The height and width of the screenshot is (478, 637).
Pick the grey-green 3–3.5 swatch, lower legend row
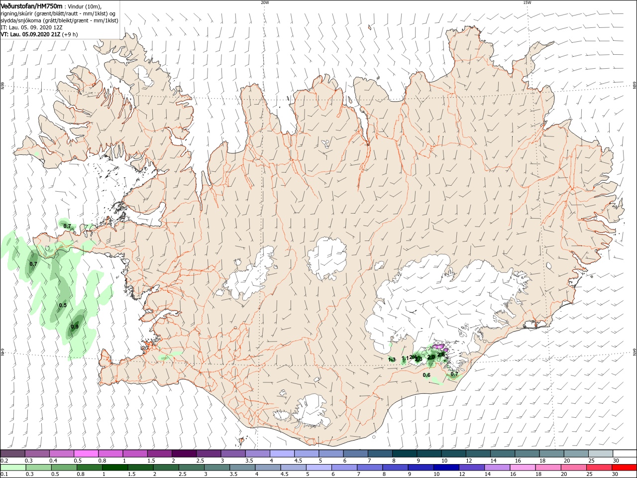[216, 468]
